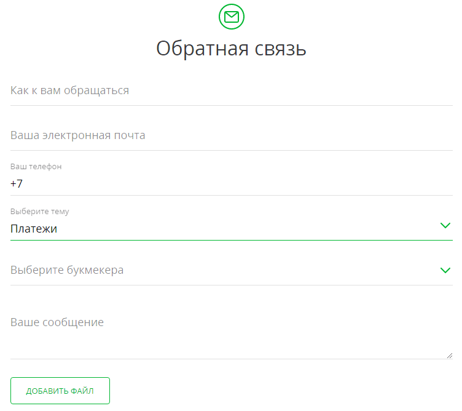The height and width of the screenshot is (411, 462).
Task: Click the textarea resize handle corner
Action: coord(449,356)
